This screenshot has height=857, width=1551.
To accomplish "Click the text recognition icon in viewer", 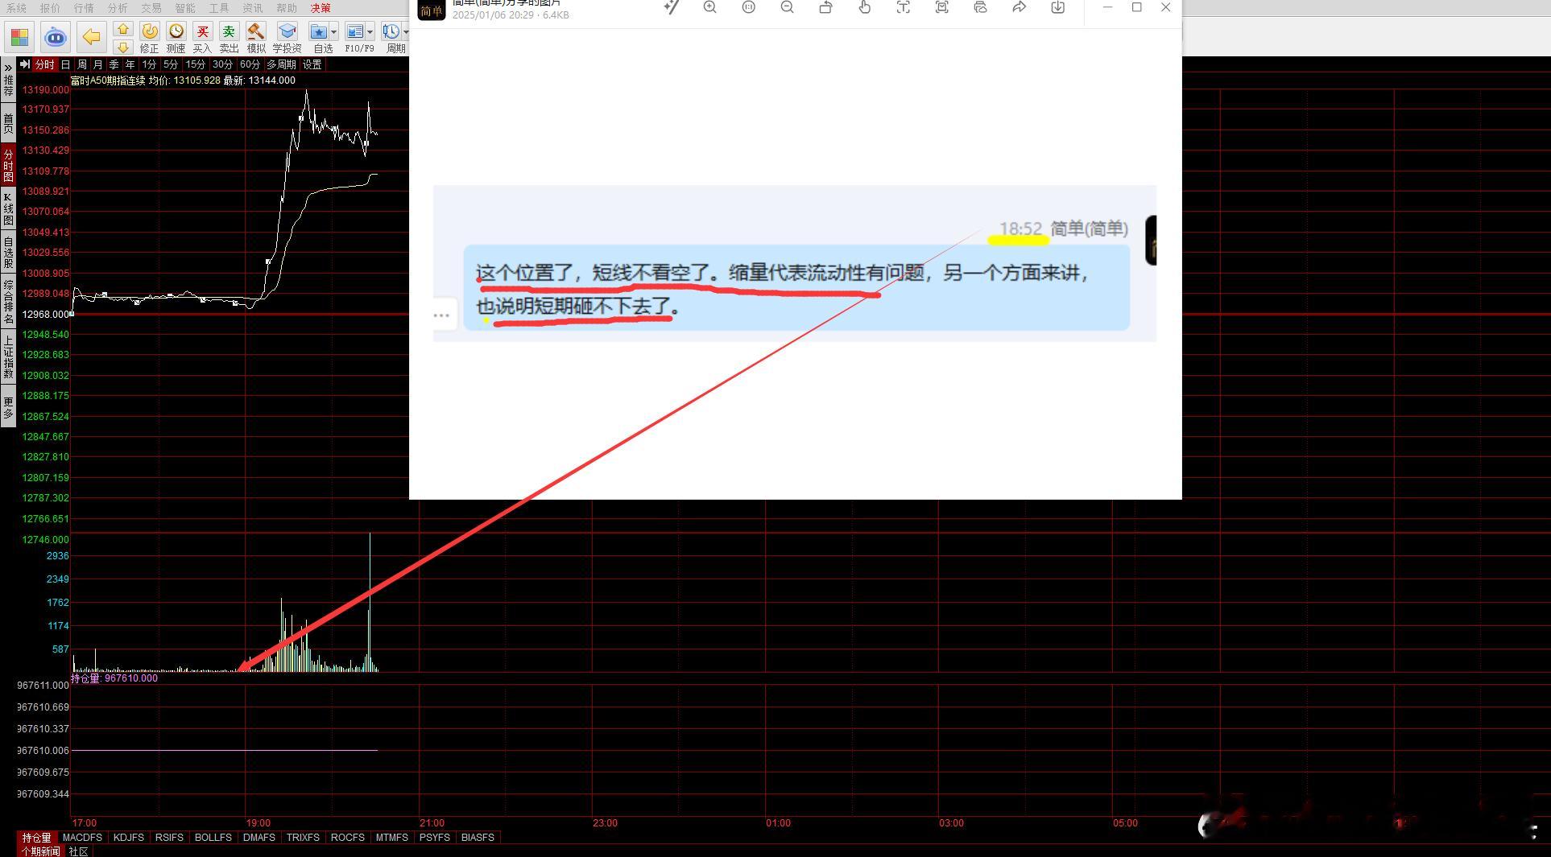I will [x=903, y=7].
